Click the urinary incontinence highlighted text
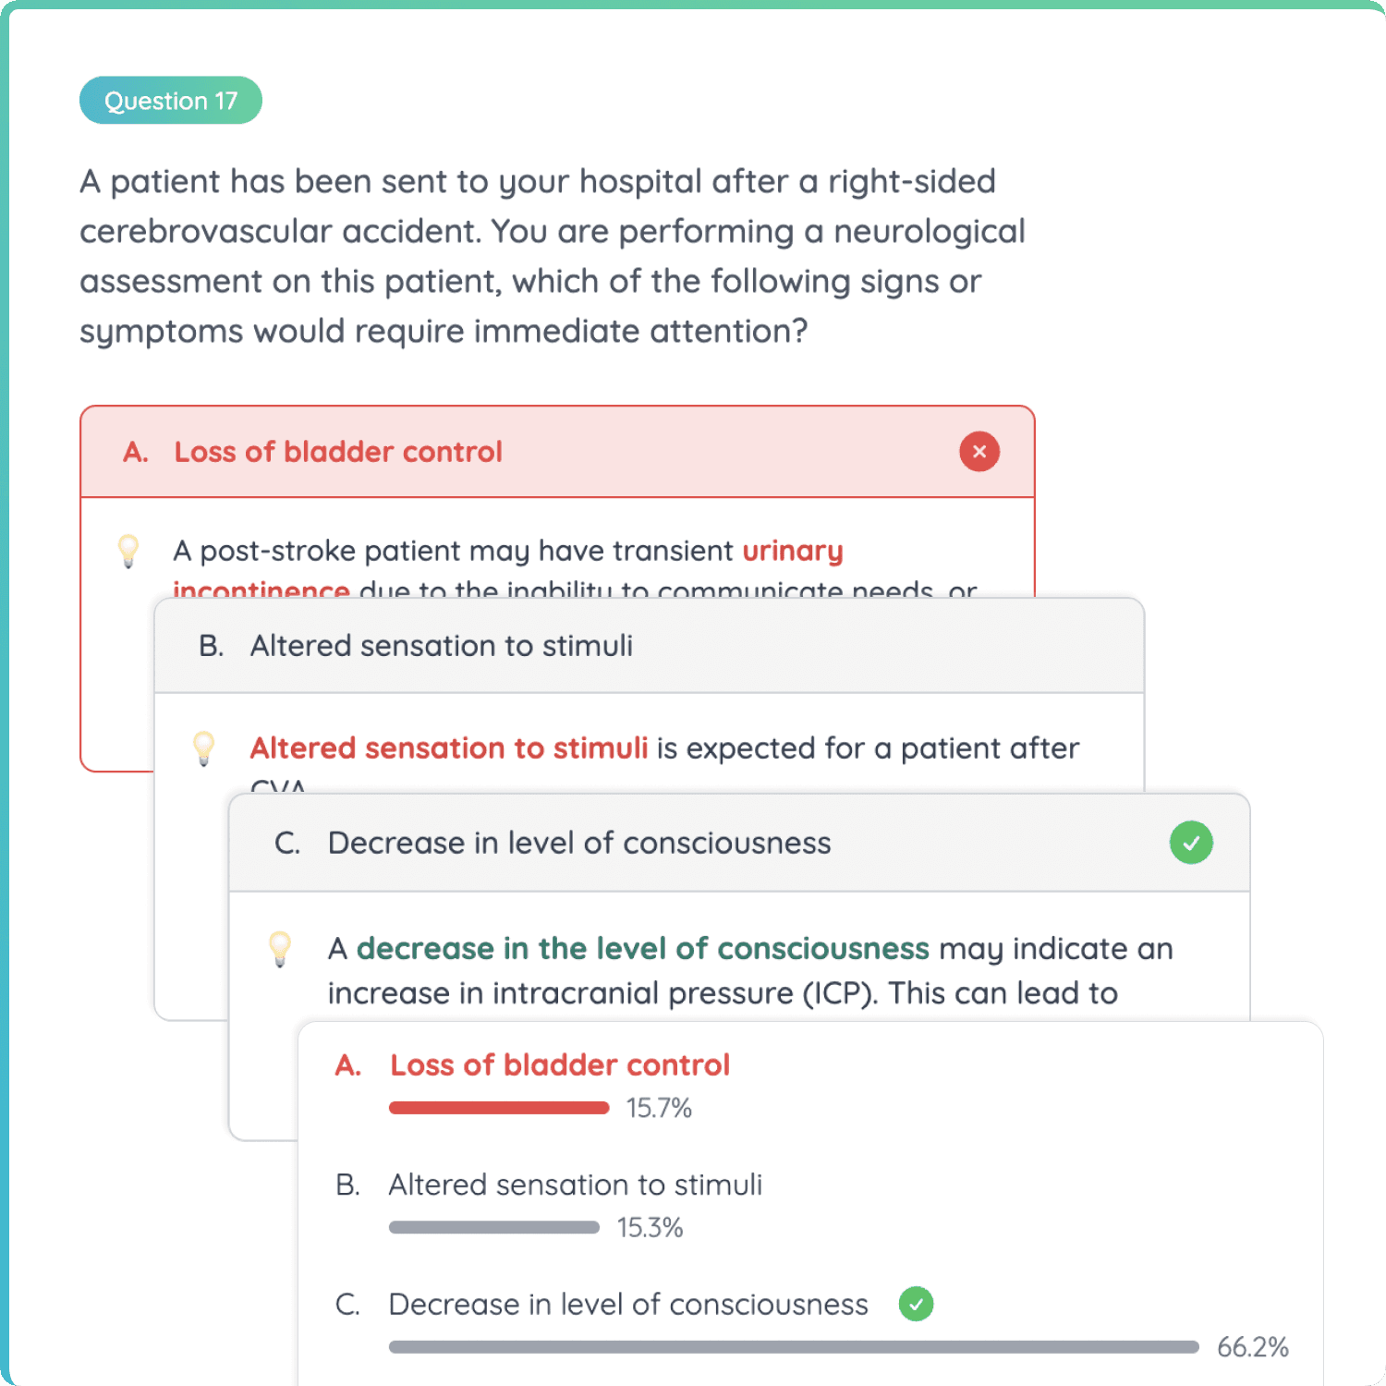 click(x=793, y=551)
